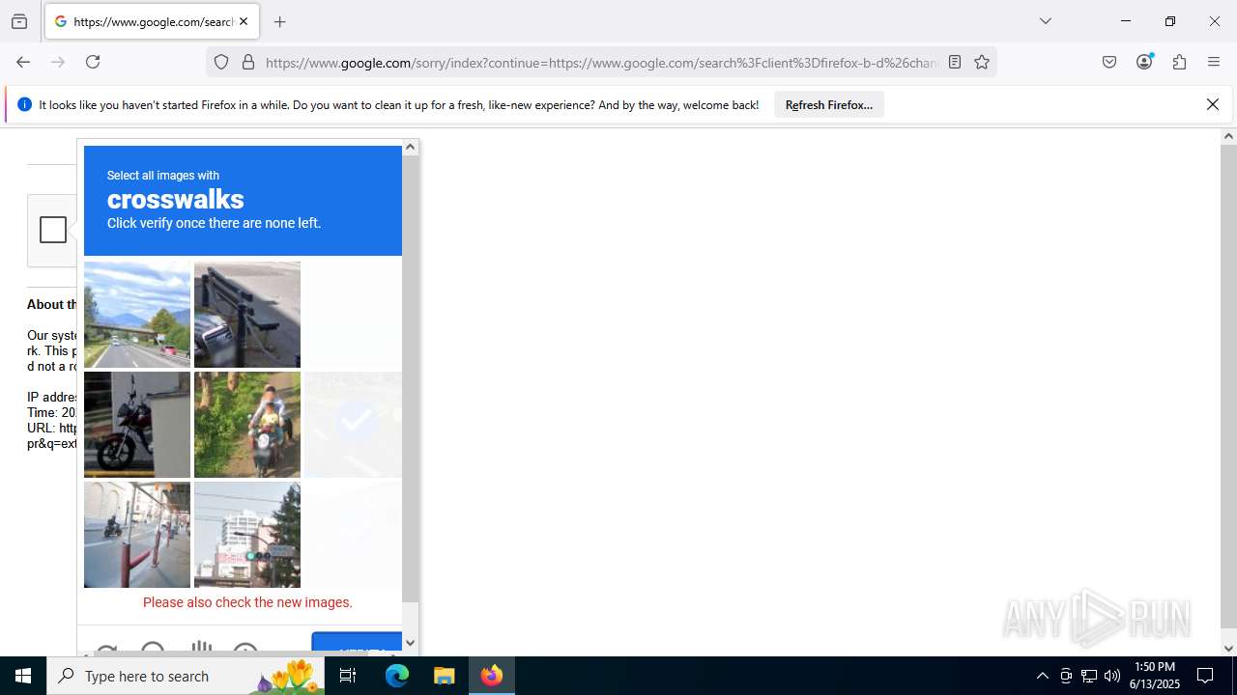Open the Extensions puzzle icon
1237x695 pixels.
1179,62
